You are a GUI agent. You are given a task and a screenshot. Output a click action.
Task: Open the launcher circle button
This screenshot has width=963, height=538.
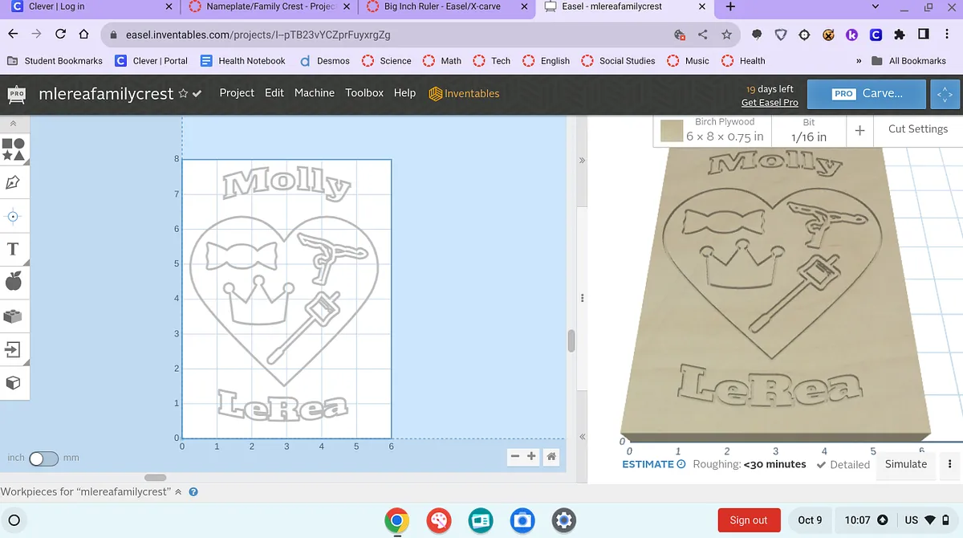coord(14,520)
